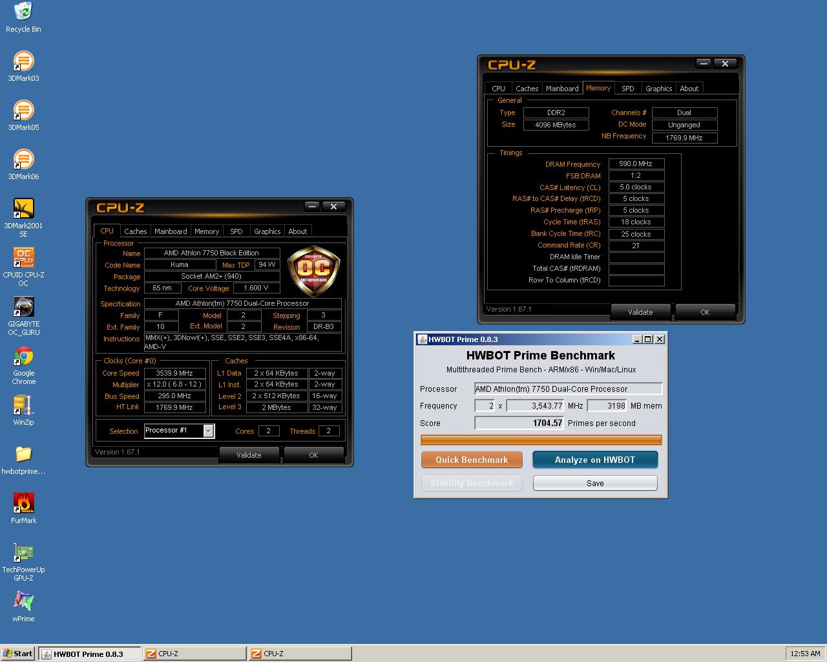Click Validate in the memory CPU-Z window
Viewport: 827px width, 662px height.
640,312
